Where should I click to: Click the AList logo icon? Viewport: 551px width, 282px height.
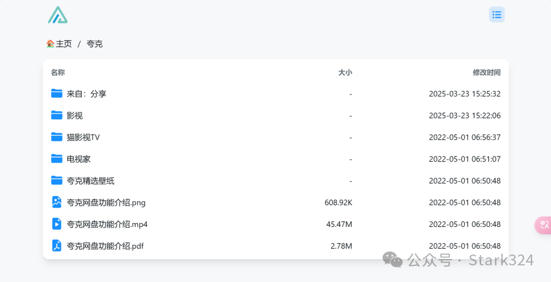pyautogui.click(x=57, y=15)
